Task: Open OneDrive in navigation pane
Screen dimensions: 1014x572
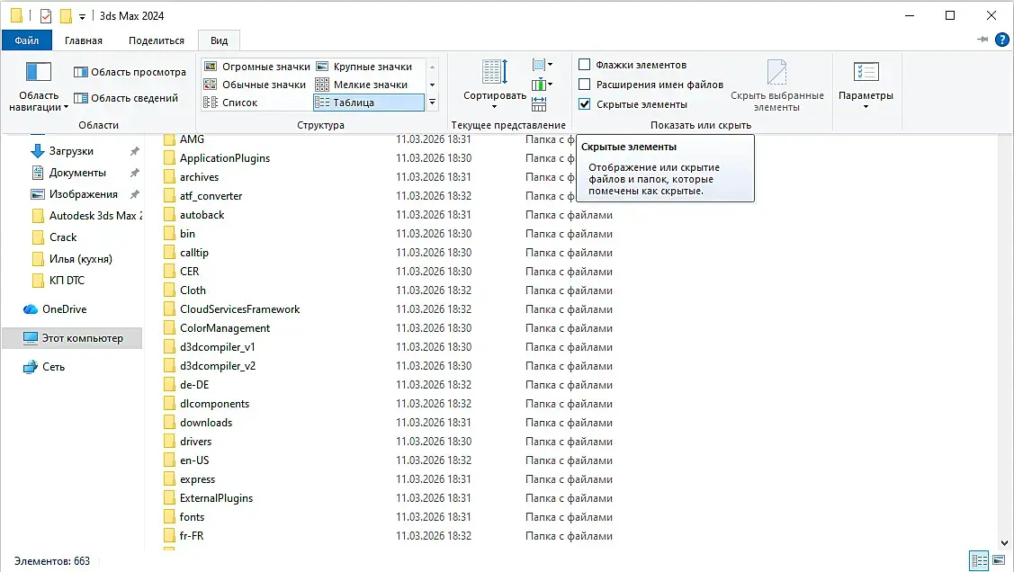Action: pos(55,309)
